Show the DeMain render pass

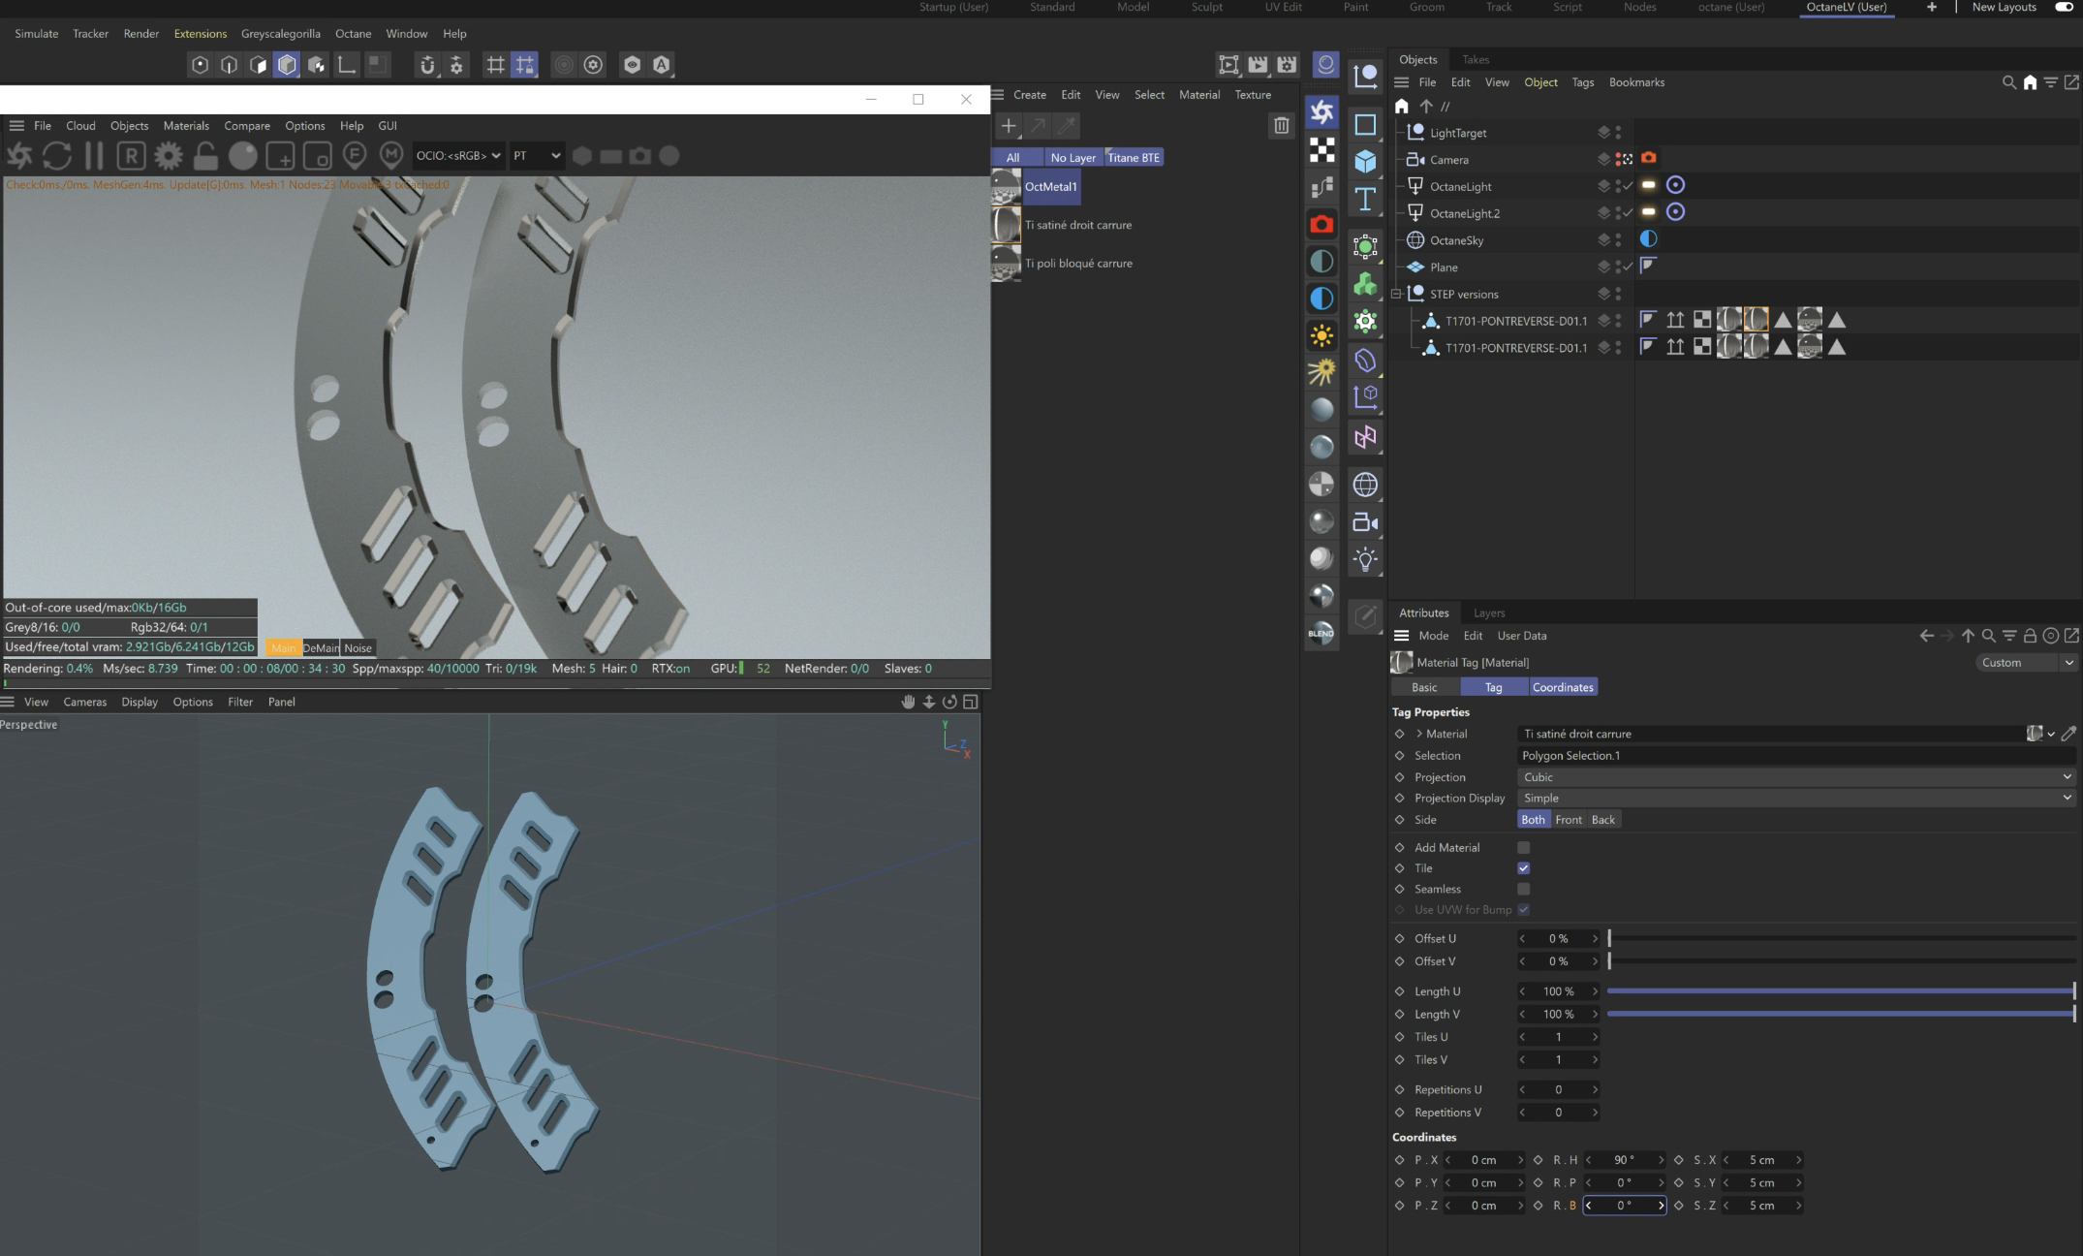click(321, 648)
